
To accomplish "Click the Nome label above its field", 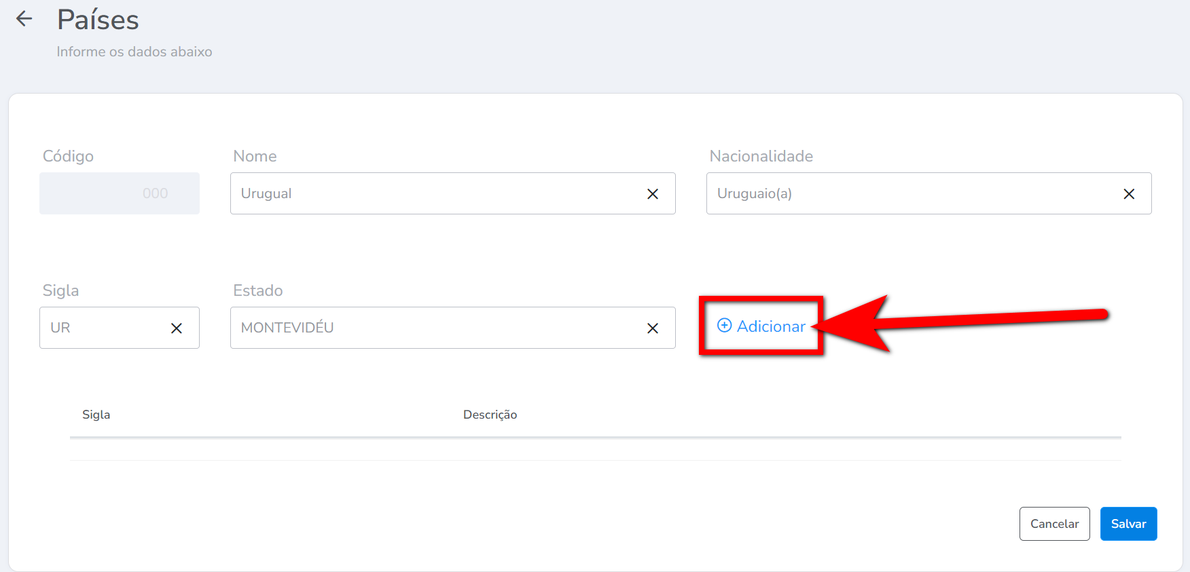I will (x=255, y=157).
